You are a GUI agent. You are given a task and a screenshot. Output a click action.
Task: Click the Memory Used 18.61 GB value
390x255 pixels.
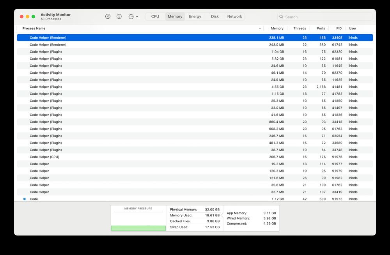coord(212,216)
